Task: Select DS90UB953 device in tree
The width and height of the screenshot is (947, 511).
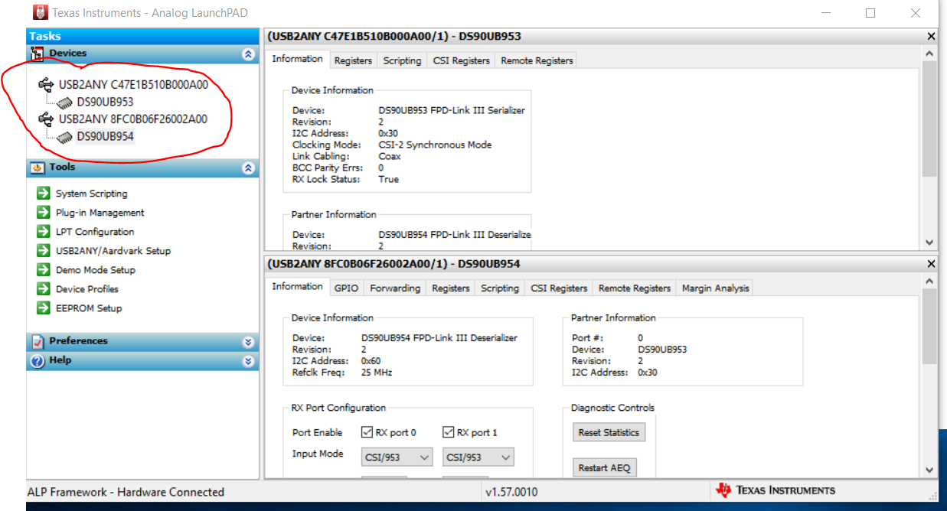Action: pyautogui.click(x=105, y=102)
